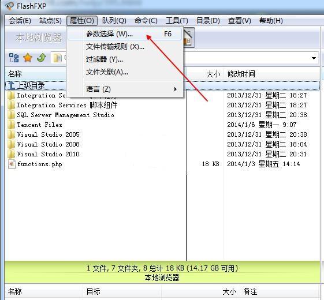Image resolution: width=324 pixels, height=300 pixels.
Task: Click folder icon of Integration Services 脚本组件
Action: 12,106
